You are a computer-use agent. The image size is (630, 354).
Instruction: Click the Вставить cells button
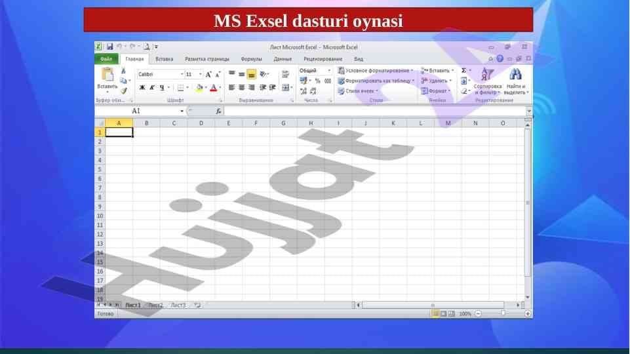(x=437, y=70)
